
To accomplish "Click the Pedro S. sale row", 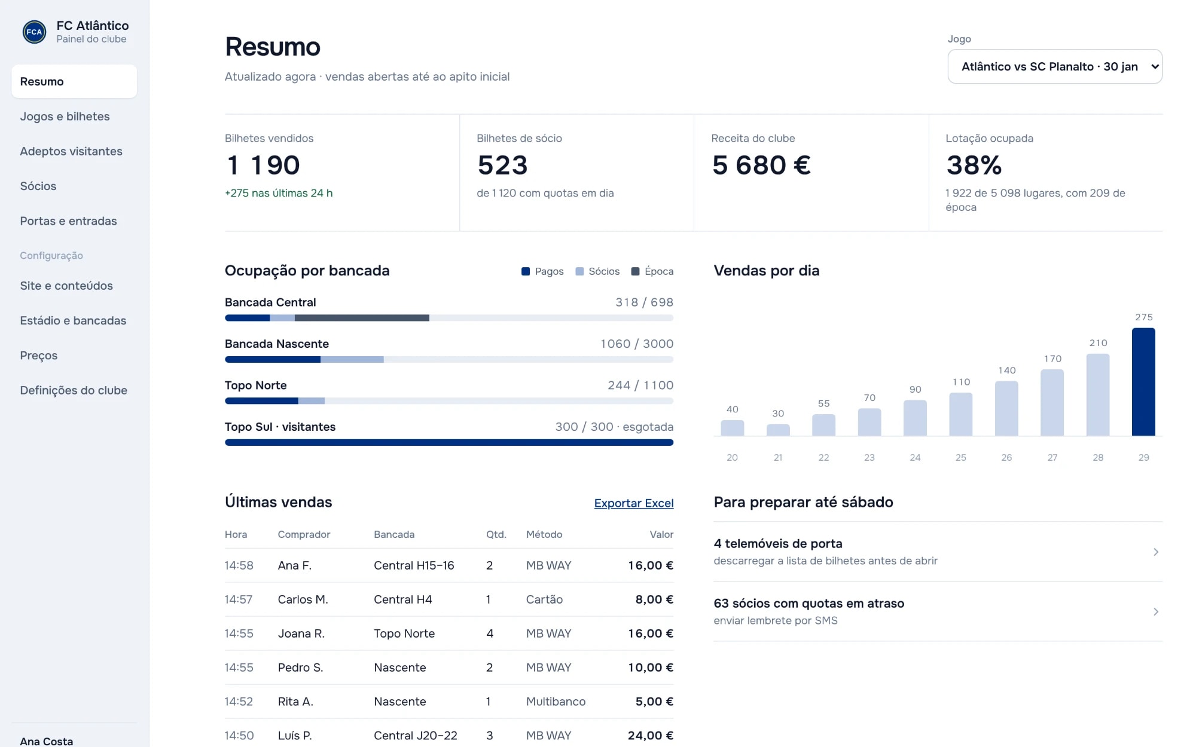I will 449,668.
